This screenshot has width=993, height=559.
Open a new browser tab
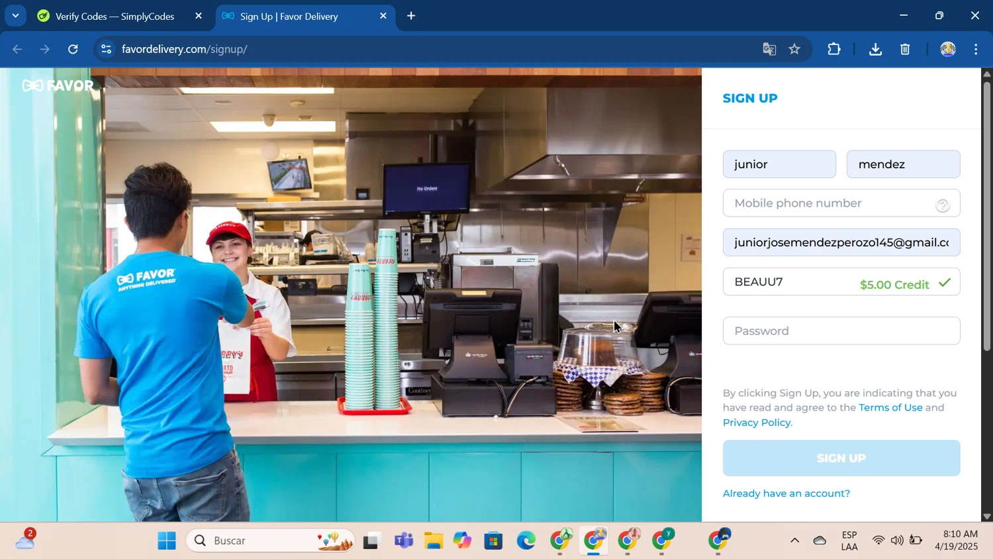411,16
